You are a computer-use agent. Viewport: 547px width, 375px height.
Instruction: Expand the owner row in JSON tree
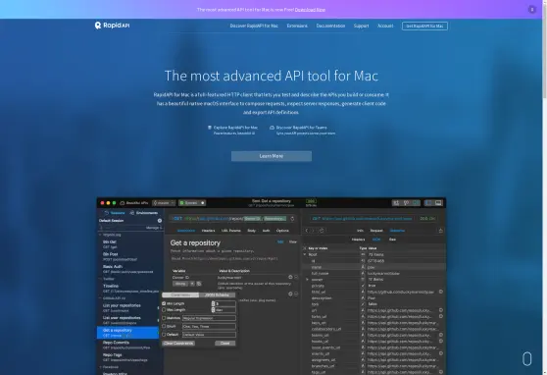(307, 280)
